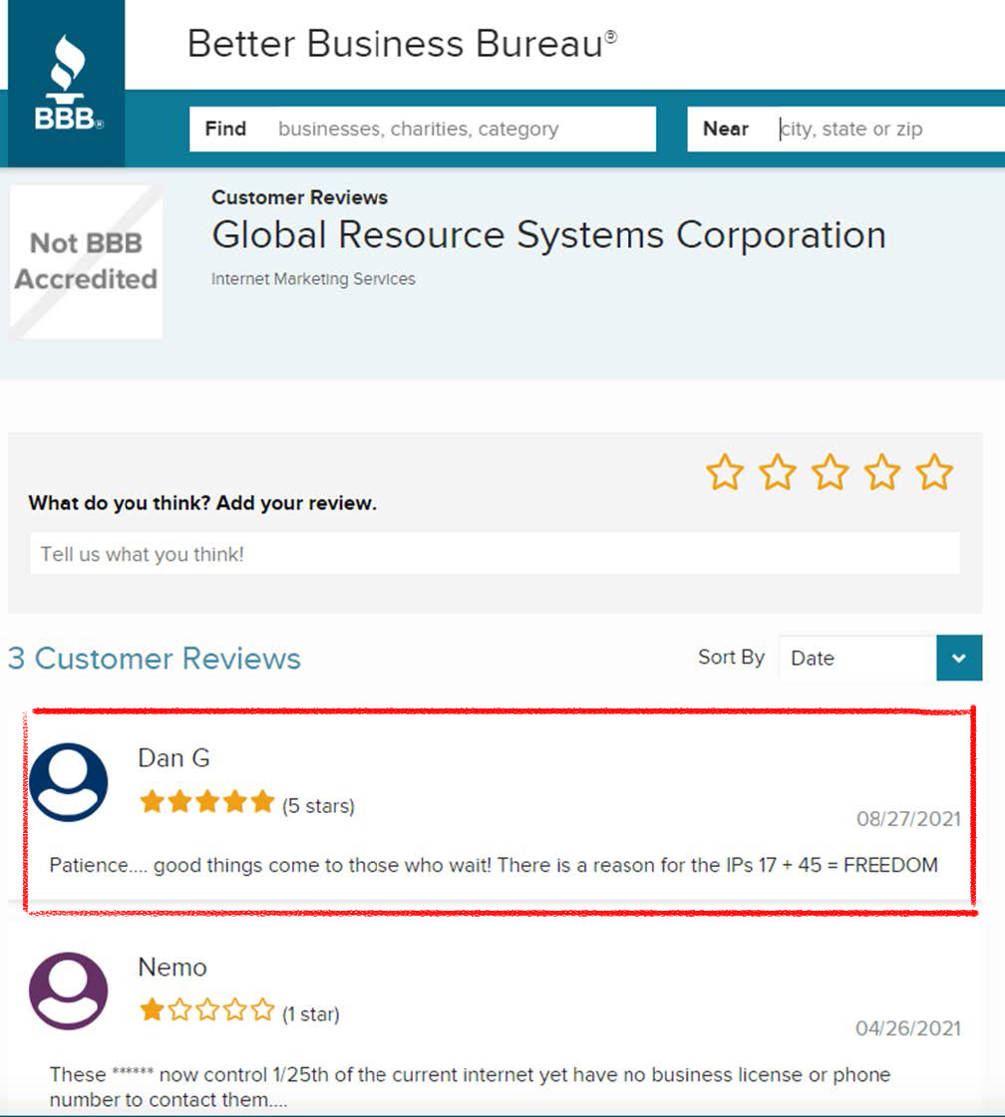Screen dimensions: 1005x1117
Task: Click Dan G's profile avatar
Action: tap(69, 782)
